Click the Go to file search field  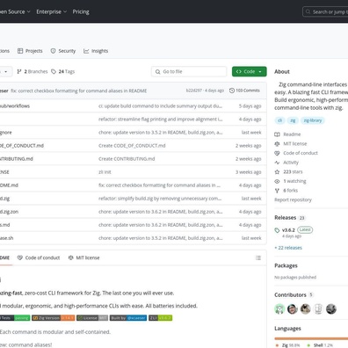[x=189, y=71]
